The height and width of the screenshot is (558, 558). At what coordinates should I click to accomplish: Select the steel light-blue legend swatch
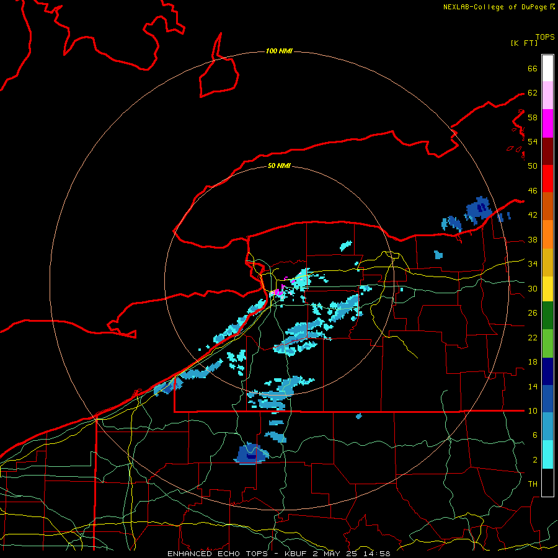point(547,426)
